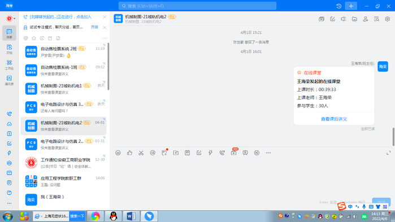Open emoji picker in message toolbar
The width and height of the screenshot is (395, 222).
[x=118, y=153]
